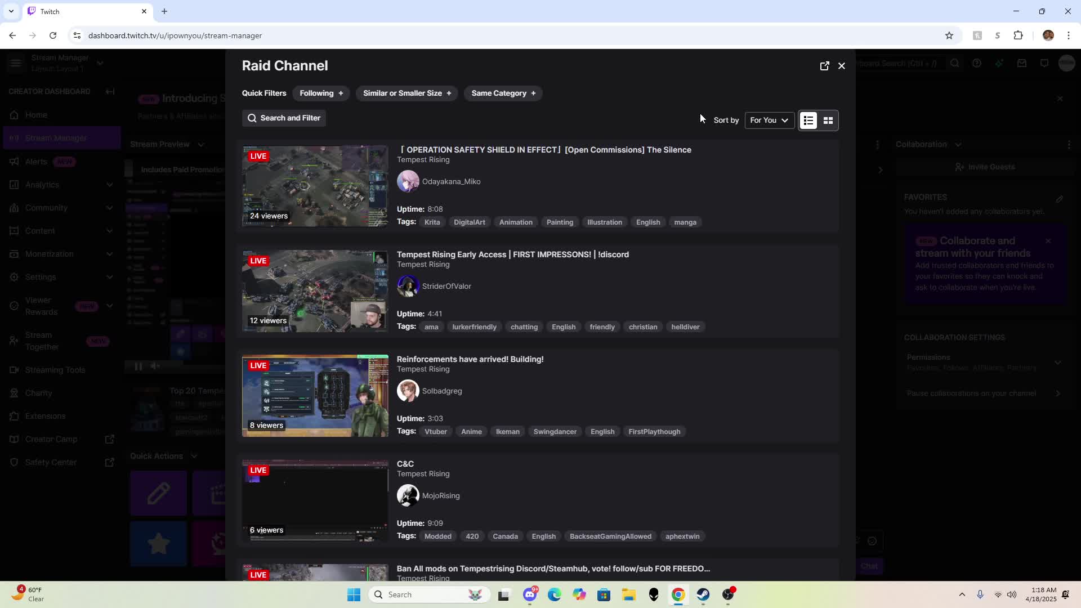Viewport: 1081px width, 608px height.
Task: Open Reinforcements have arrived stream title
Action: [470, 359]
